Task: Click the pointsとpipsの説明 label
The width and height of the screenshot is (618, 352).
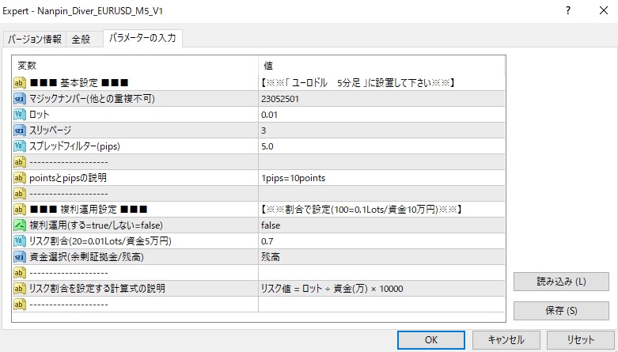Action: [68, 178]
